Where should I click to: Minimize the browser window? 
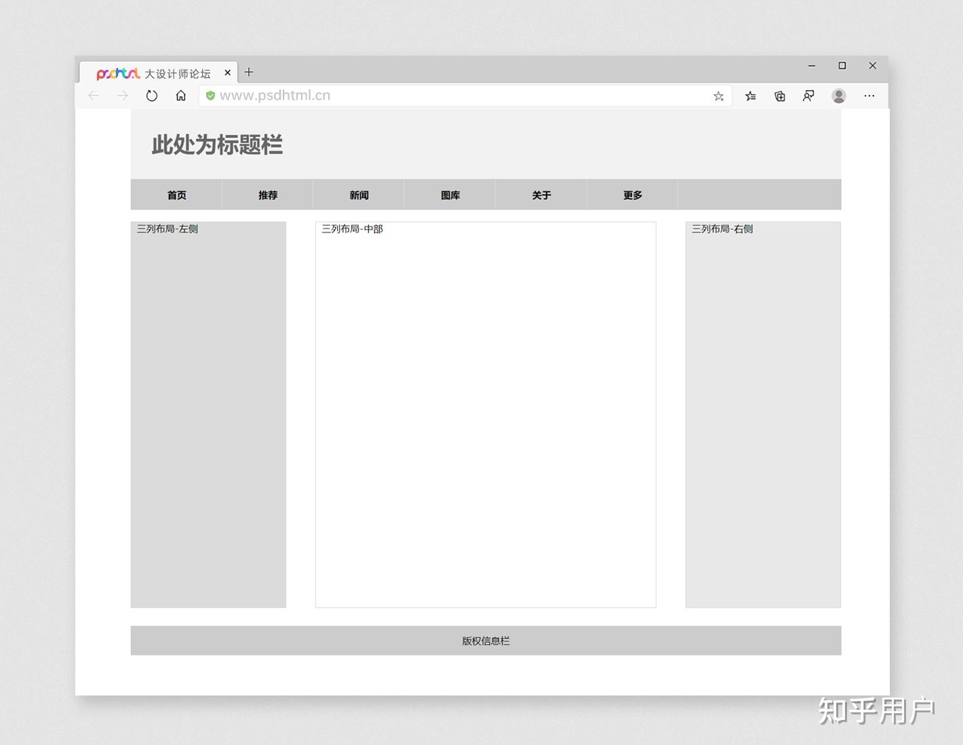812,66
